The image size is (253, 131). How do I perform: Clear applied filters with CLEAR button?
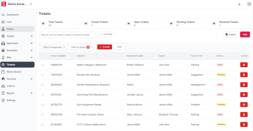(105, 47)
